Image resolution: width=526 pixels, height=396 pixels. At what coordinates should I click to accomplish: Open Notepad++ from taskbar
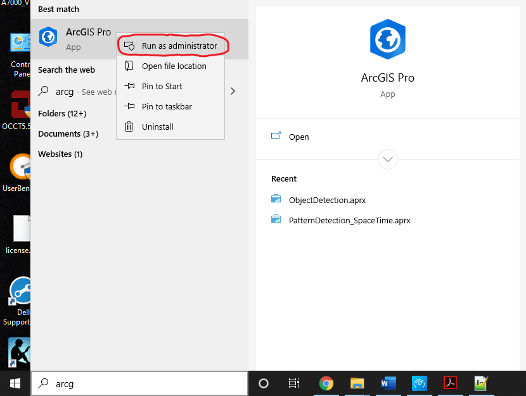click(x=481, y=383)
